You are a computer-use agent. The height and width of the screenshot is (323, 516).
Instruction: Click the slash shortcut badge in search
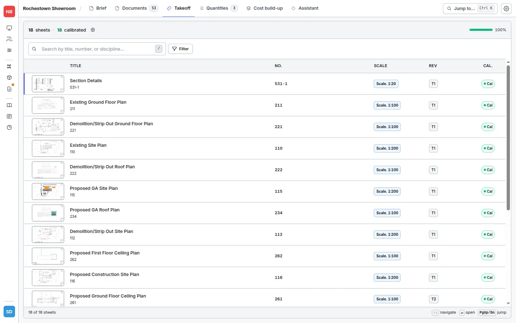coord(159,49)
